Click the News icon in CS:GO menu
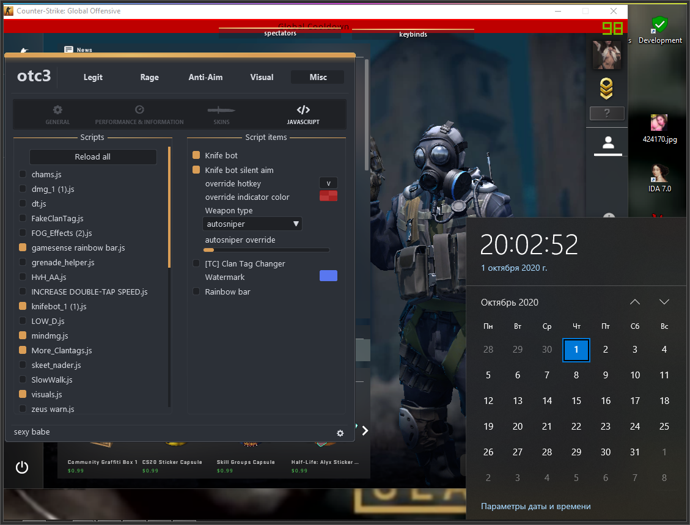This screenshot has height=525, width=690. pyautogui.click(x=68, y=50)
